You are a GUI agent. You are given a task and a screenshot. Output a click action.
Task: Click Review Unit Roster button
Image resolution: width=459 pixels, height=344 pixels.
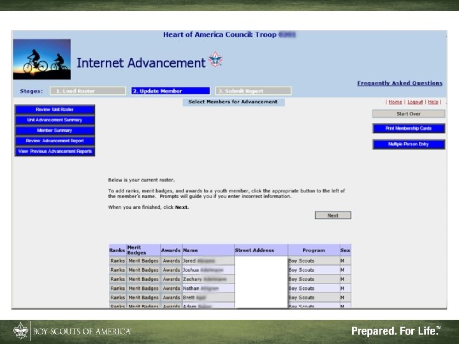pyautogui.click(x=55, y=110)
